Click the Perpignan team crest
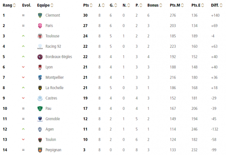This screenshot has height=155, width=226. (x=40, y=150)
